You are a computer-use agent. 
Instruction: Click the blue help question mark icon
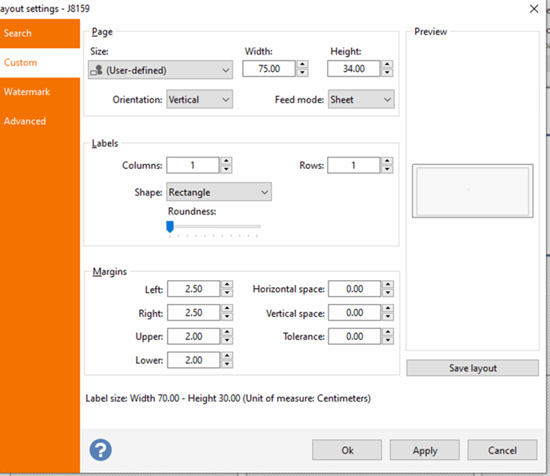point(101,450)
